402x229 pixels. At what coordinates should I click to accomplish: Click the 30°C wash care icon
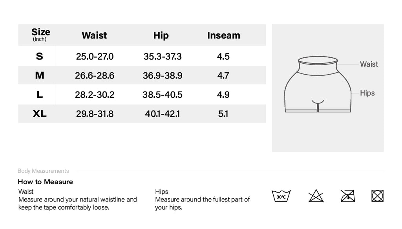tap(281, 196)
